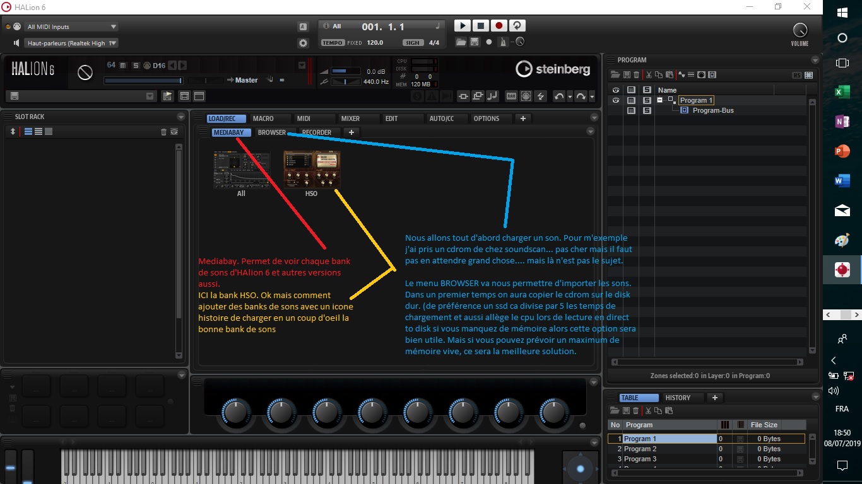862x484 pixels.
Task: Open the Slot Rack panel options menu
Action: click(x=181, y=117)
